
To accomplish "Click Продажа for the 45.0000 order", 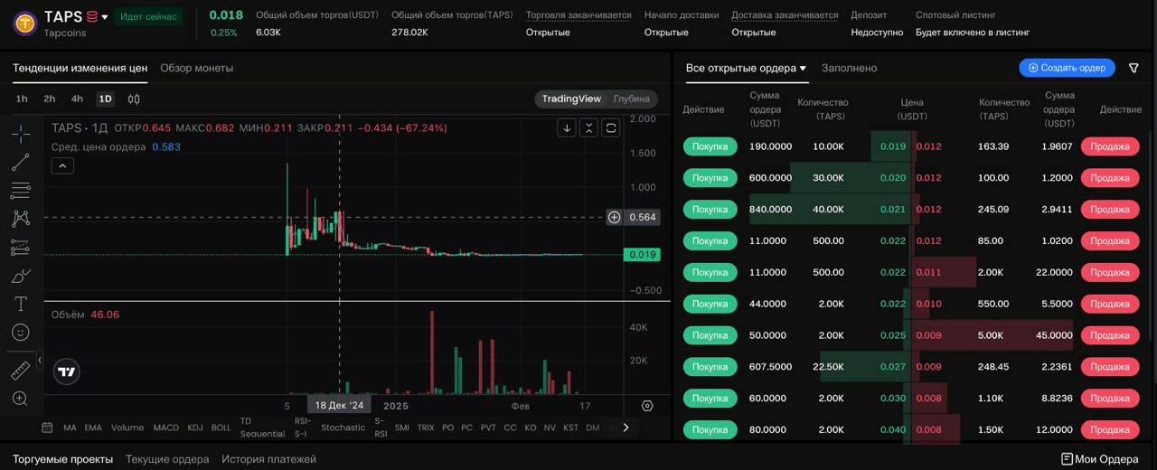I will pyautogui.click(x=1110, y=335).
